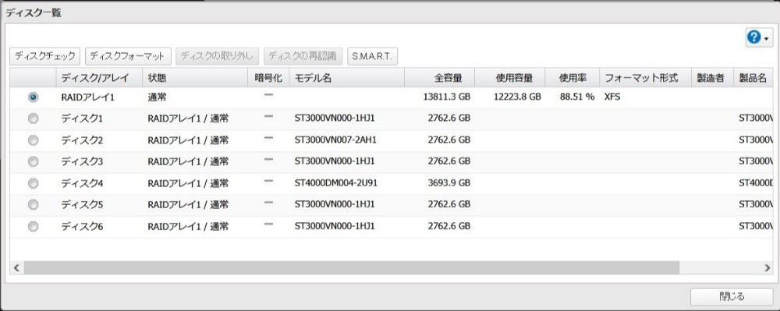Click the ST4000DM004-2U91 model name cell
This screenshot has height=311, width=780.
coord(336,183)
